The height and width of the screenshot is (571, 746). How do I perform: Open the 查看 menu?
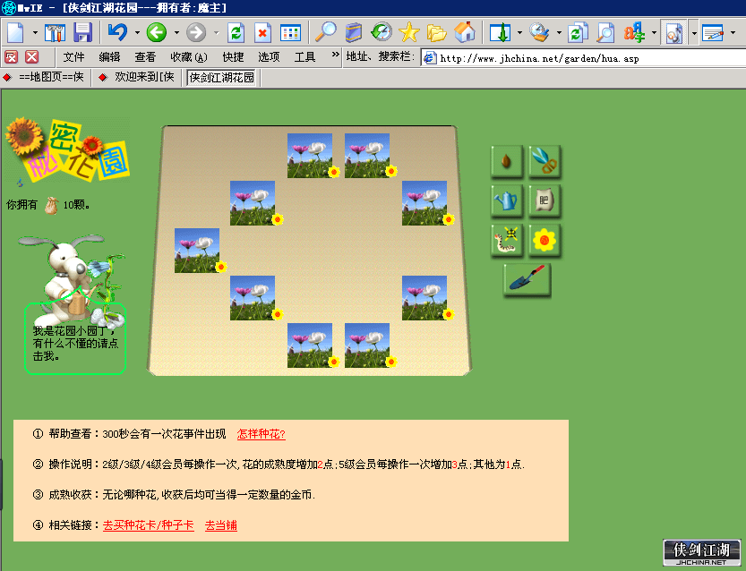click(145, 57)
